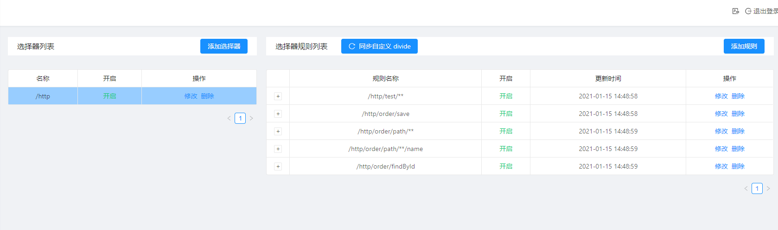Expand the /http/order/path/** rule row
Viewport: 778px width, 230px height.
tap(278, 132)
